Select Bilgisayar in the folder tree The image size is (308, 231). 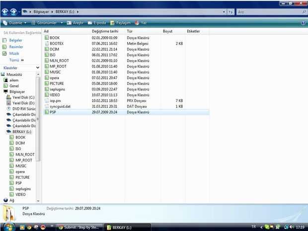point(17,91)
